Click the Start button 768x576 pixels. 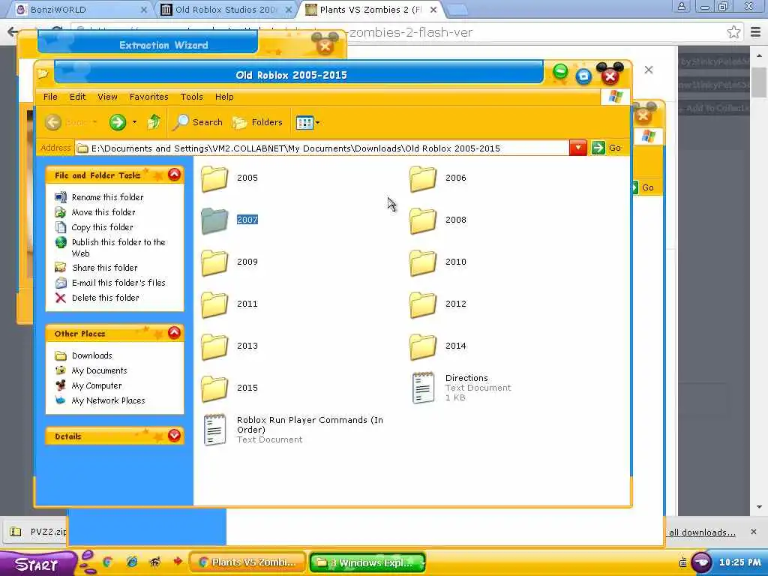point(37,564)
